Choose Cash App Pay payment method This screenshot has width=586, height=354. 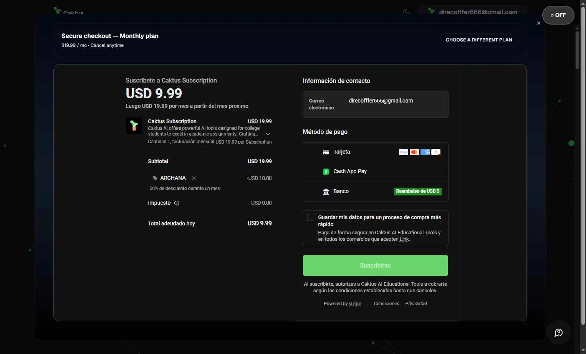(376, 172)
